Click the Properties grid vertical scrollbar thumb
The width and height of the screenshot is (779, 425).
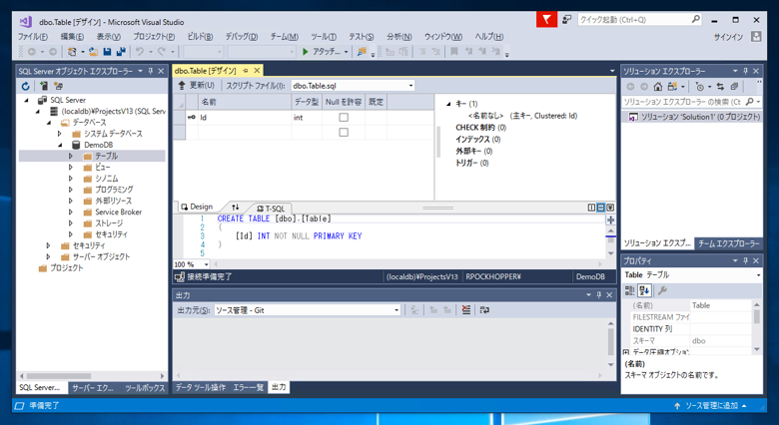coord(757,316)
